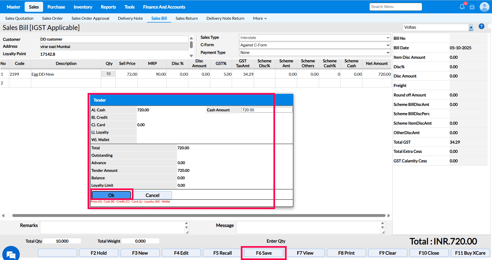
Task: Click the F6 Save button
Action: (x=264, y=253)
